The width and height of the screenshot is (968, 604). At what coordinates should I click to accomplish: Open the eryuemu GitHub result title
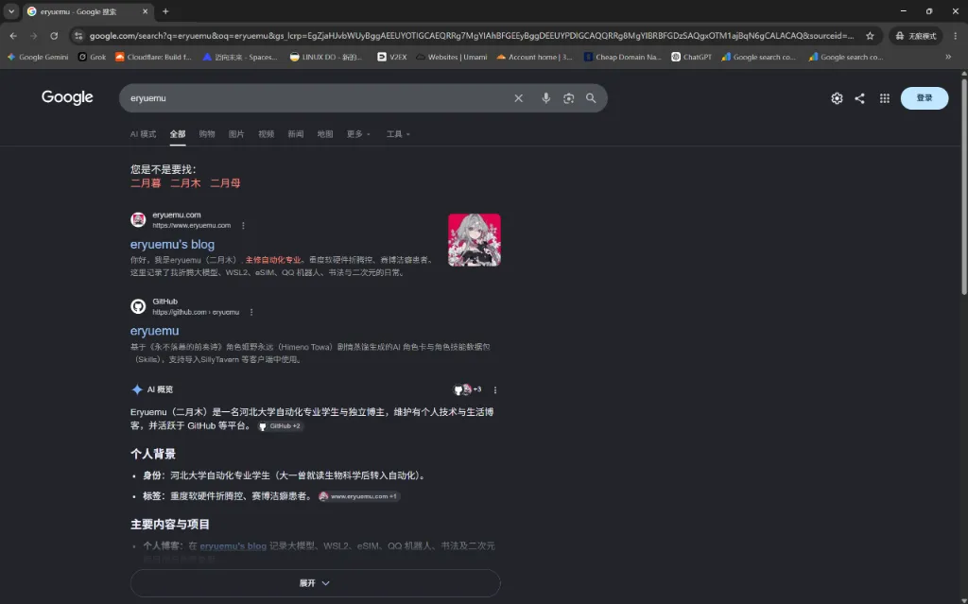pyautogui.click(x=154, y=331)
